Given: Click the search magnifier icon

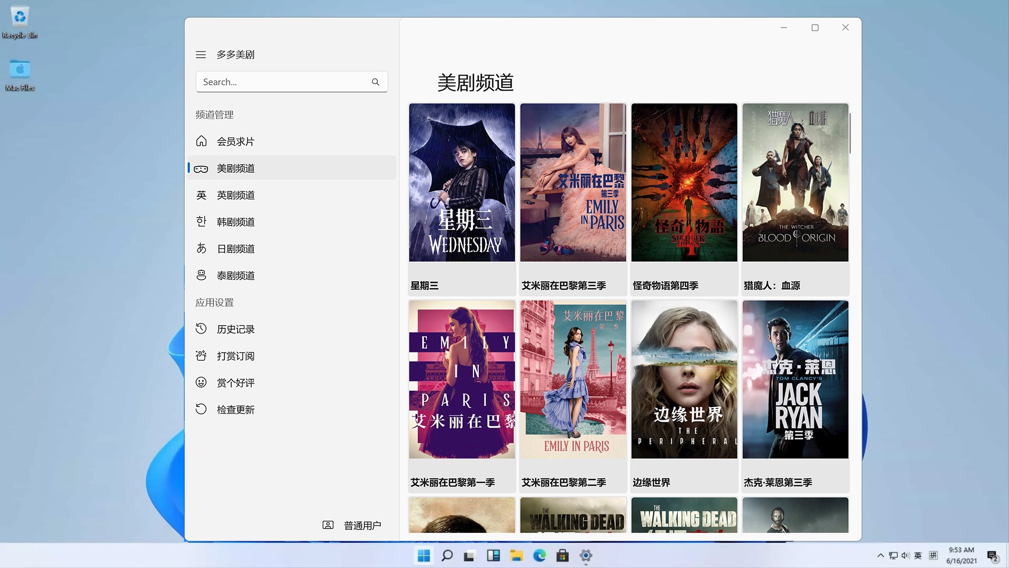Looking at the screenshot, I should (x=375, y=82).
